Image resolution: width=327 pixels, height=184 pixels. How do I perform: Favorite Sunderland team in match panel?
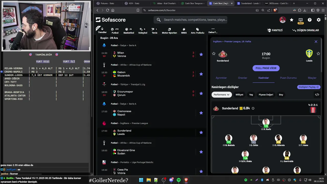point(214,53)
